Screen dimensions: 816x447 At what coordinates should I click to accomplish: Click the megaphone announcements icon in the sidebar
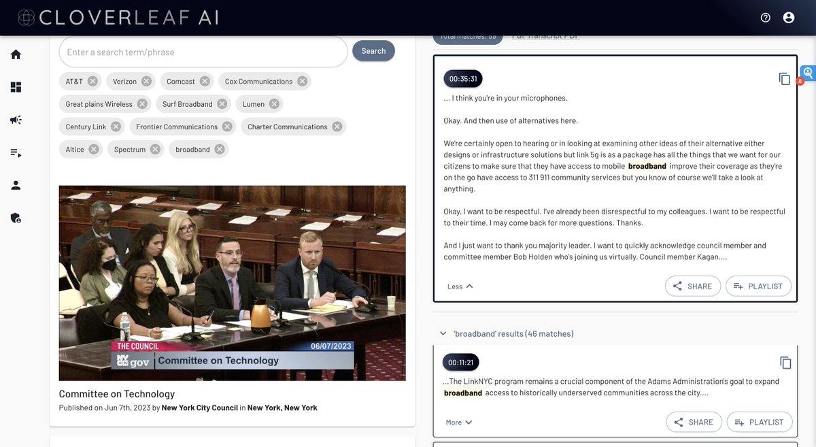(15, 119)
